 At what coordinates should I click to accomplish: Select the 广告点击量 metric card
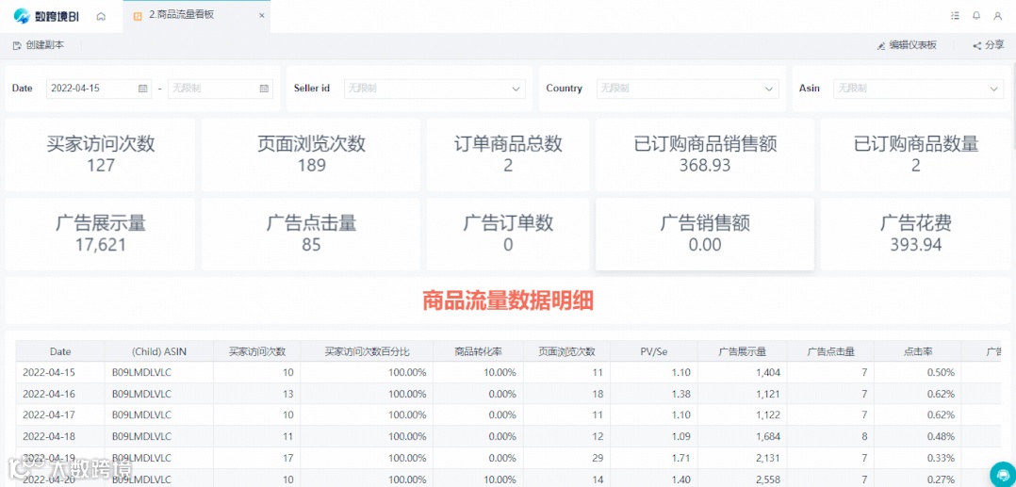pyautogui.click(x=311, y=234)
